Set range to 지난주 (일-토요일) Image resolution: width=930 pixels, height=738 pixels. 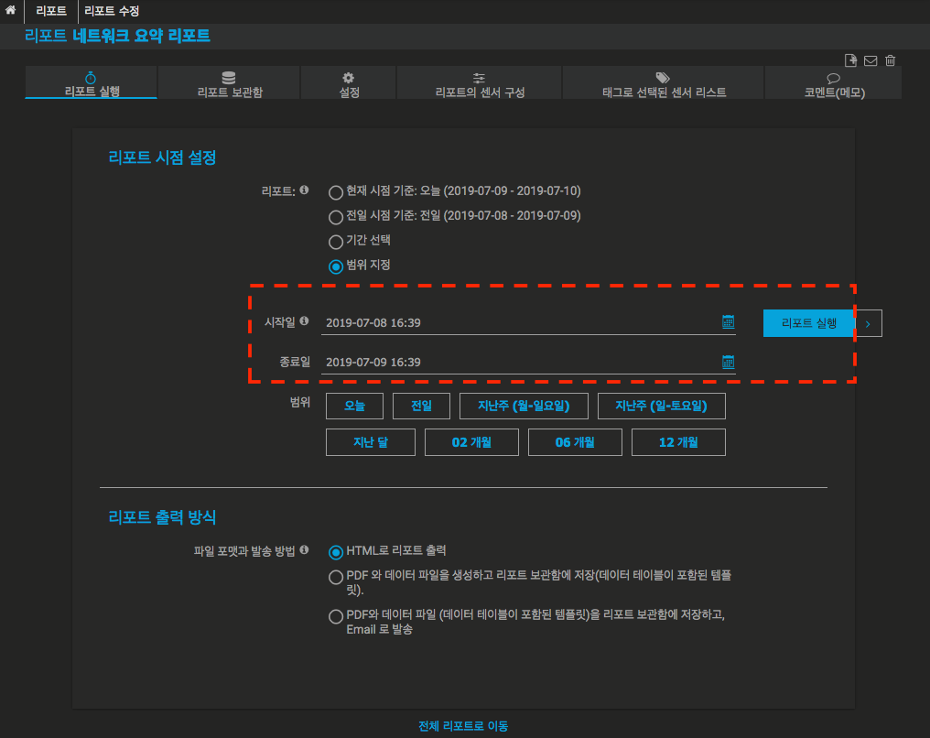pyautogui.click(x=661, y=406)
